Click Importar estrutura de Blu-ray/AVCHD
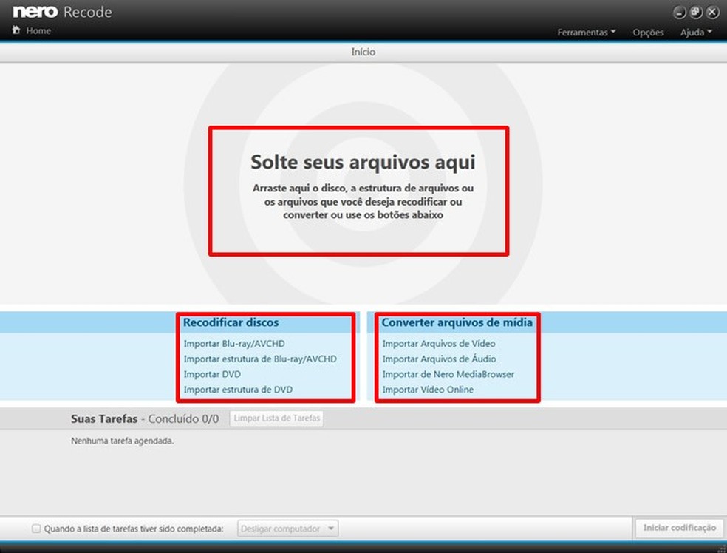The height and width of the screenshot is (553, 727). point(260,359)
